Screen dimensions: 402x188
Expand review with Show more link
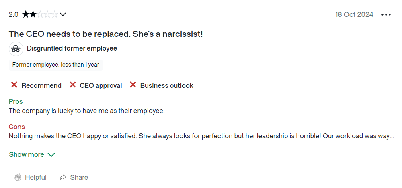[x=27, y=154]
